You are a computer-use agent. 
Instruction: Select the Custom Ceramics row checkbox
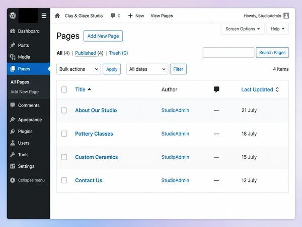click(x=64, y=157)
